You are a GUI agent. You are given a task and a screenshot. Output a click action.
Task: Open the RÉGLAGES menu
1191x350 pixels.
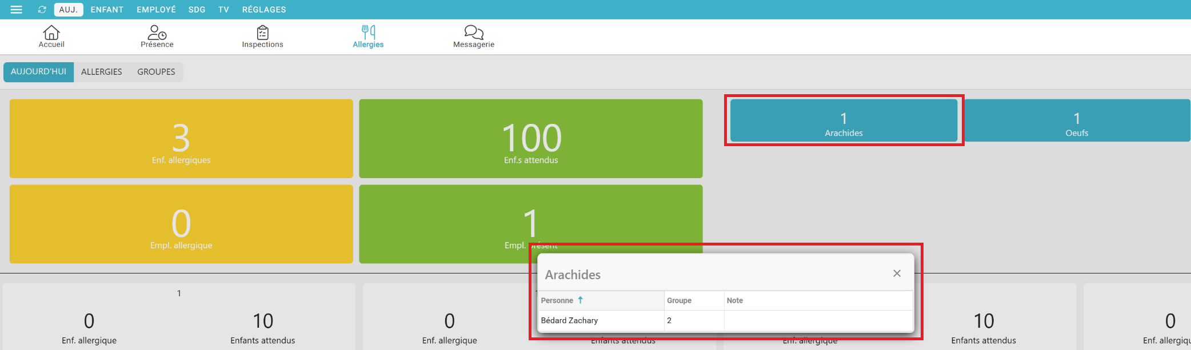point(263,10)
